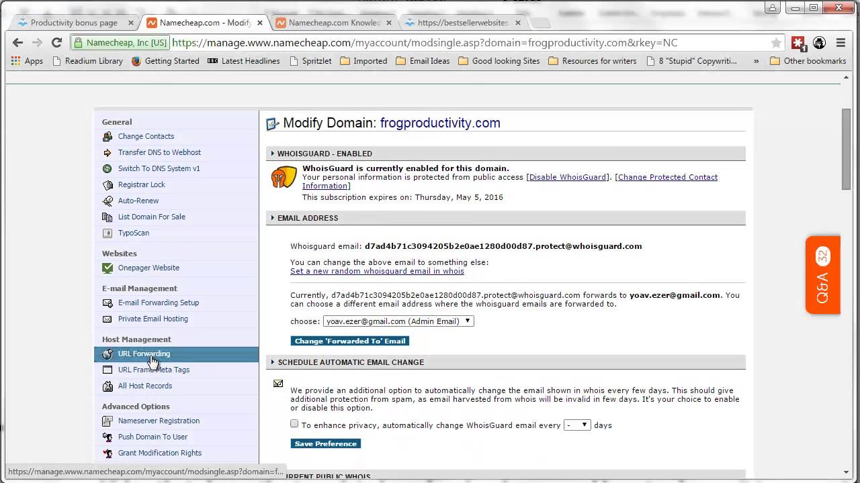Click Set a new random whoisguard email link
Viewport: 860px width, 483px height.
pyautogui.click(x=377, y=271)
